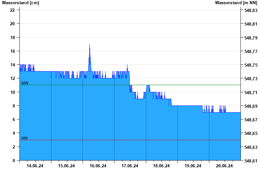Image resolution: width=260 pixels, height=178 pixels.
Task: Click the right axis value 548,63
Action: 251,147
